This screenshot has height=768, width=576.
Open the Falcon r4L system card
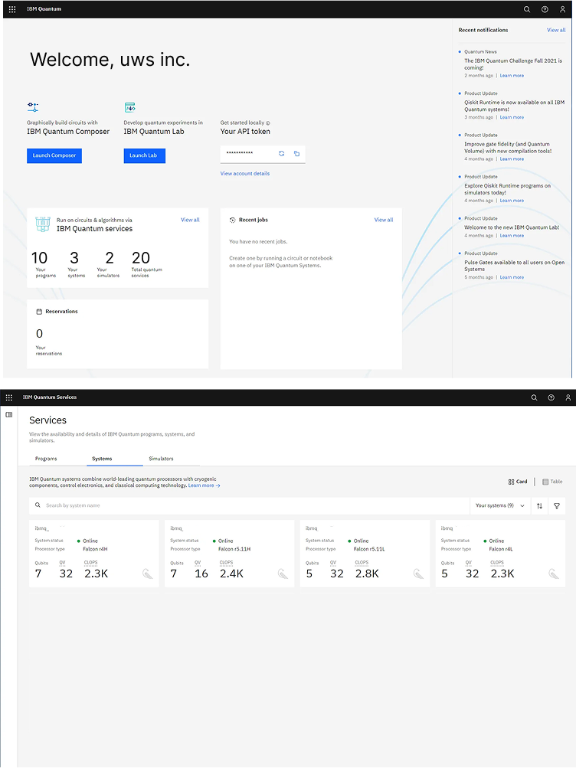tap(500, 554)
